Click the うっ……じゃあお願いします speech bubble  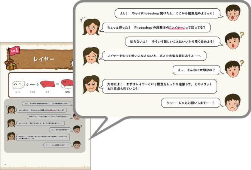190,102
